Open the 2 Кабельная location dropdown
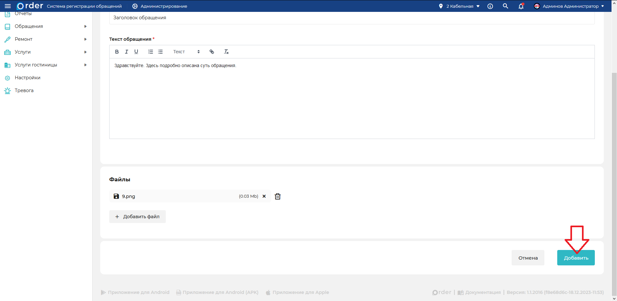The image size is (617, 301). 459,6
